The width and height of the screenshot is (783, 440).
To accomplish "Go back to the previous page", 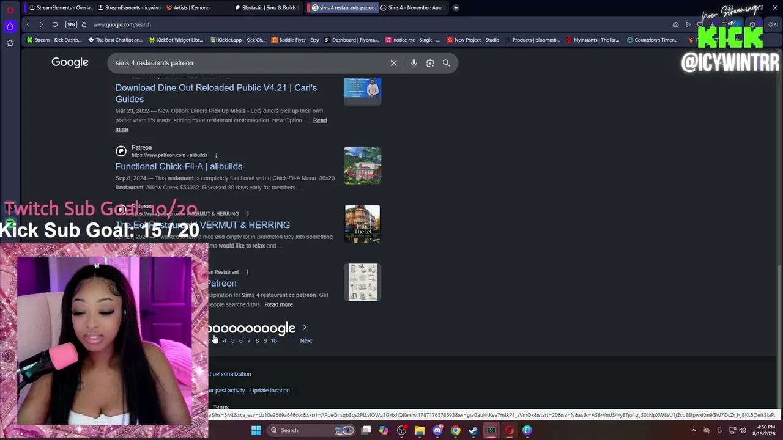I will click(x=28, y=24).
